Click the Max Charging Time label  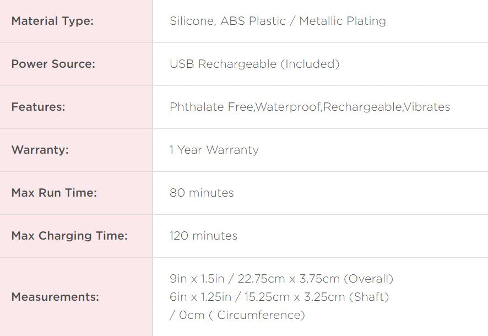[x=69, y=236]
